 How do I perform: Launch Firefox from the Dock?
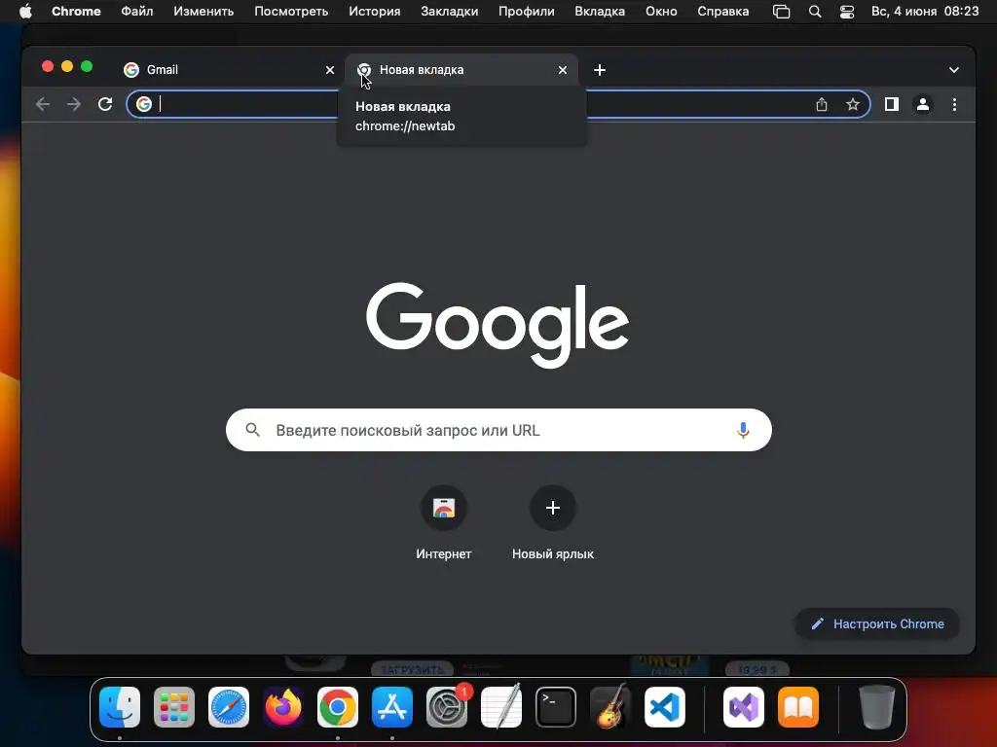[x=283, y=707]
